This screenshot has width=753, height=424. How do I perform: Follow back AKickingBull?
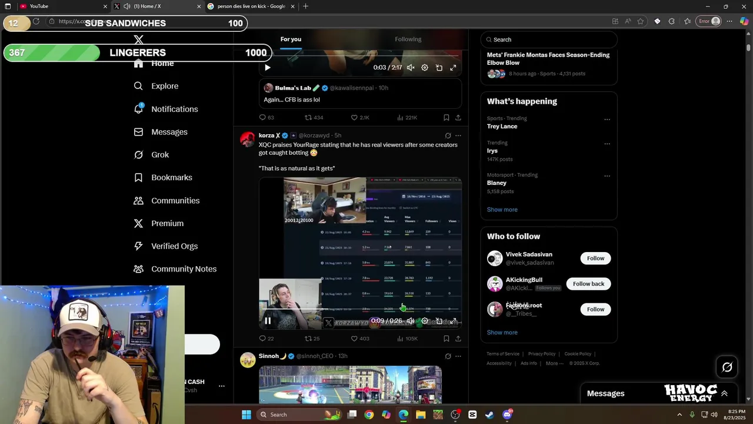click(x=588, y=284)
